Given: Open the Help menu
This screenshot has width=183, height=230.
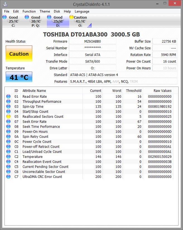Looking at the screenshot, I should point(67,11).
